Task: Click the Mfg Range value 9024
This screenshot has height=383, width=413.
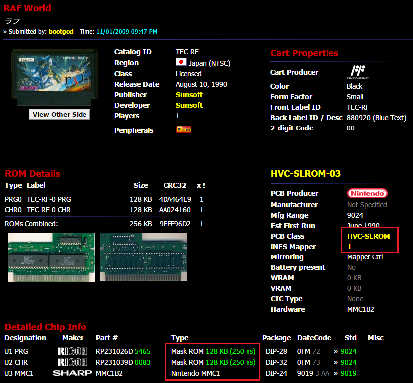Action: pyautogui.click(x=355, y=215)
